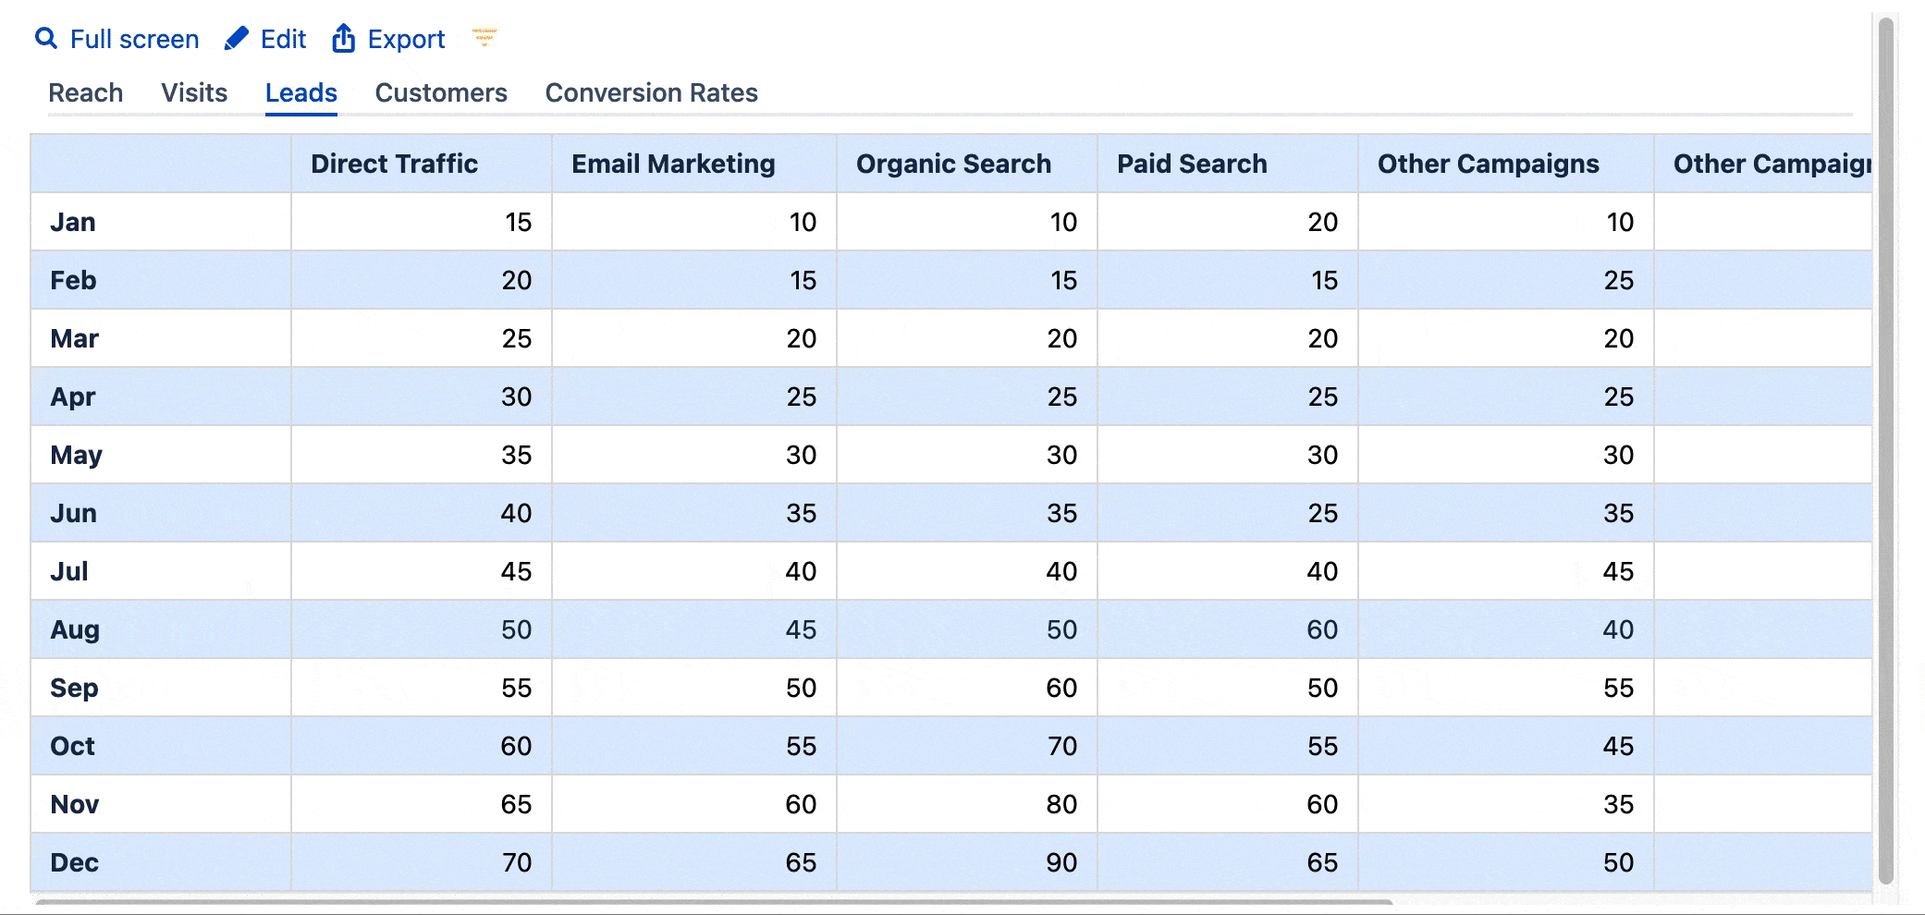Click the Full screen link text
This screenshot has height=915, width=1925.
pyautogui.click(x=134, y=40)
